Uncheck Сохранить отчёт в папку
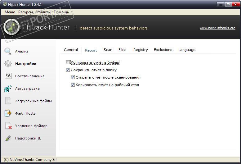 coord(68,70)
